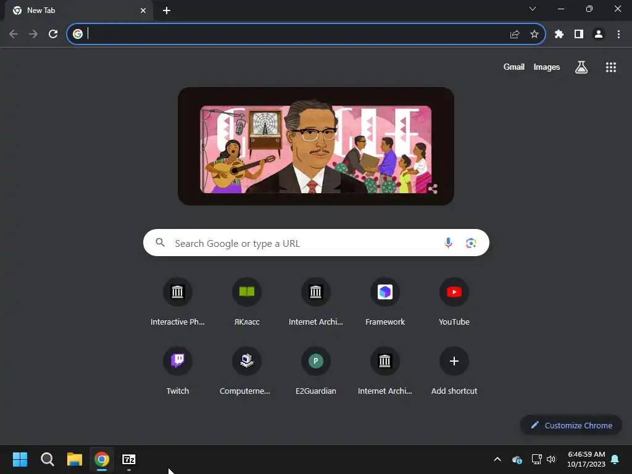The image size is (632, 474).
Task: Toggle the Chrome side panel
Action: point(579,35)
